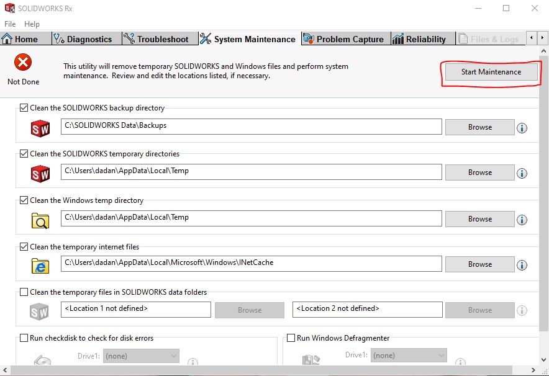Show info for the backup directory row
The height and width of the screenshot is (376, 549).
click(x=522, y=128)
